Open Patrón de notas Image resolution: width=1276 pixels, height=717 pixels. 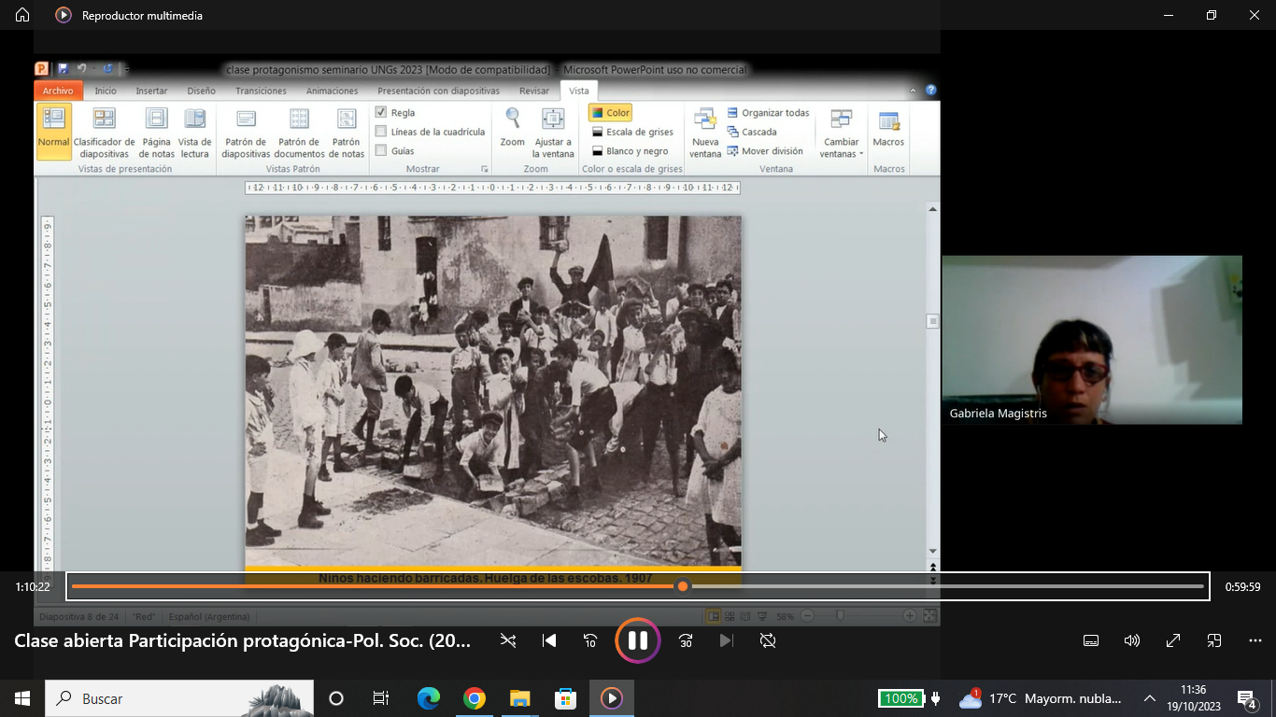point(347,132)
